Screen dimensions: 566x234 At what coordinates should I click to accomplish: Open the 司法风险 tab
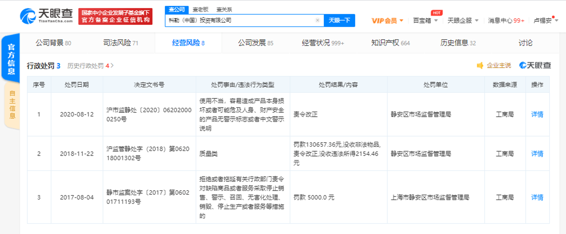click(x=121, y=43)
